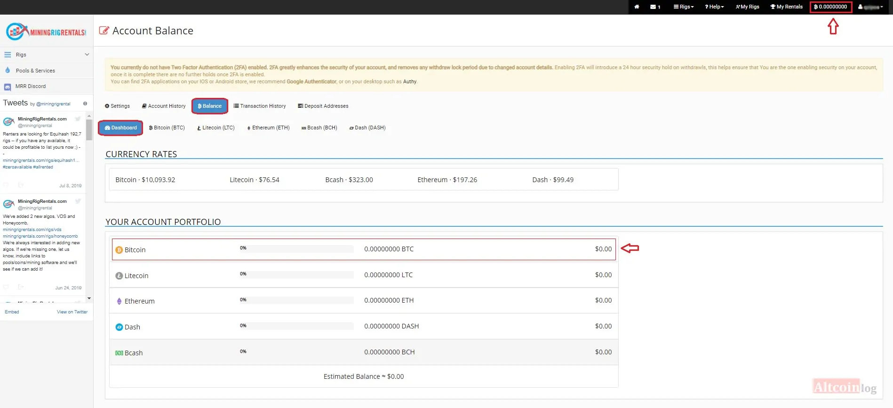Open the Rigs dropdown in top bar
The height and width of the screenshot is (408, 893).
(684, 7)
